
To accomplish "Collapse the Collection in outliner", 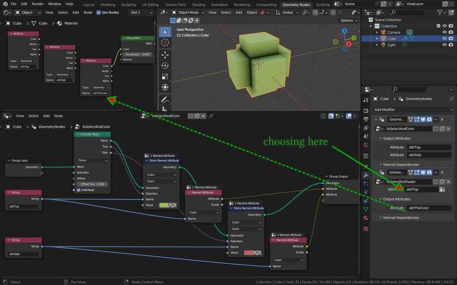I will coord(371,26).
